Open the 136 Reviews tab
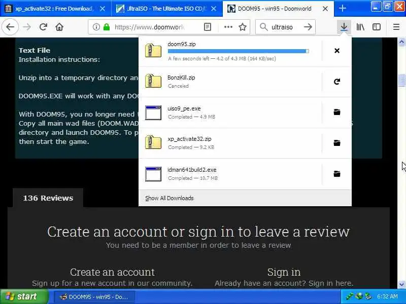Screen dimensions: 406x304 click(48, 198)
